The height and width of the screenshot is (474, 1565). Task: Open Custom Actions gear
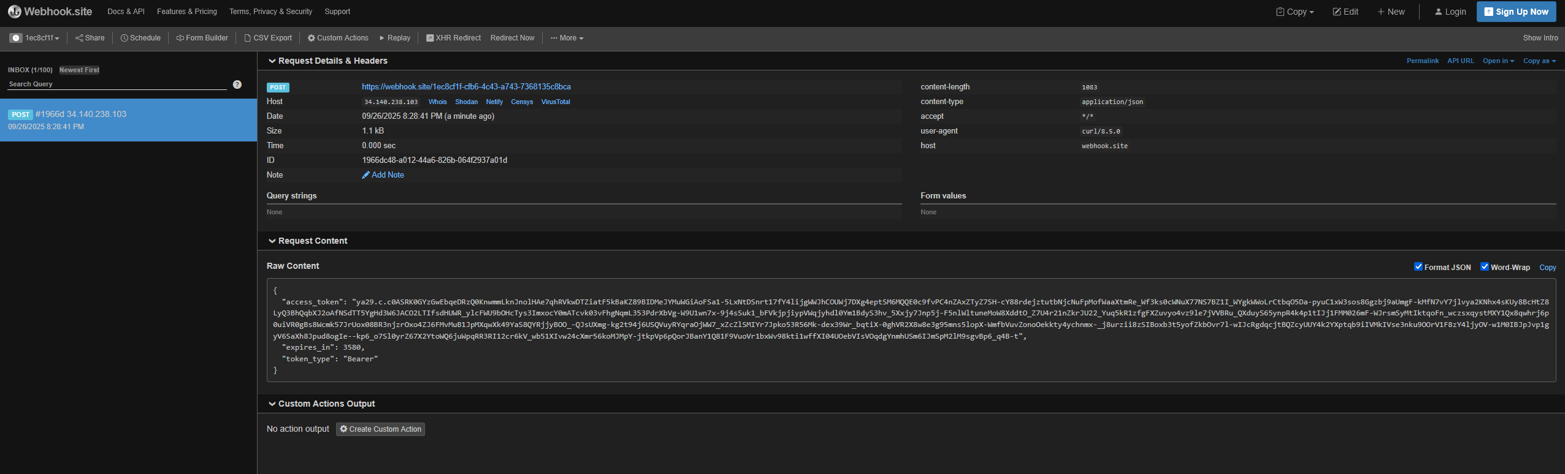click(x=312, y=38)
